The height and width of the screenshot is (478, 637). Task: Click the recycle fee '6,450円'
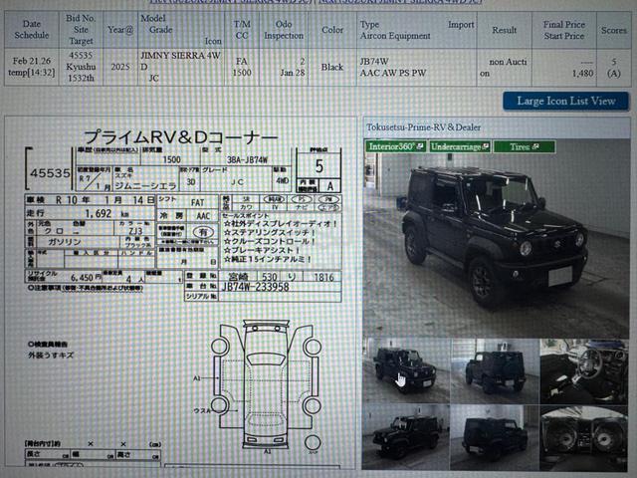86,278
